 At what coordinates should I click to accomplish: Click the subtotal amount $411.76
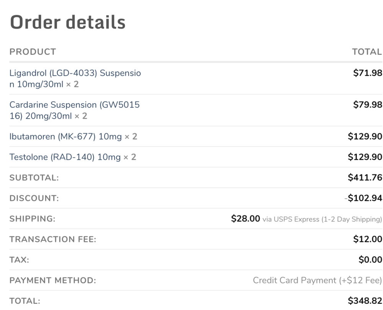pos(365,178)
